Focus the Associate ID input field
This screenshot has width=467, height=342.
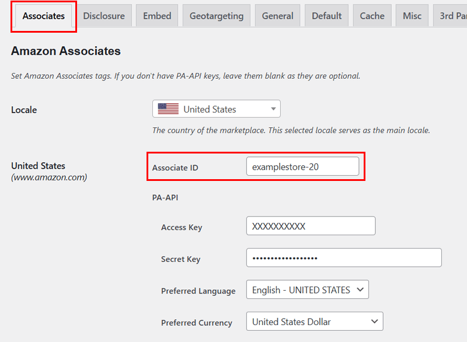pos(302,166)
